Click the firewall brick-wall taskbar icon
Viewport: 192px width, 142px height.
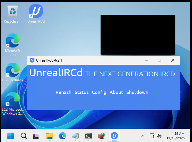click(x=101, y=136)
